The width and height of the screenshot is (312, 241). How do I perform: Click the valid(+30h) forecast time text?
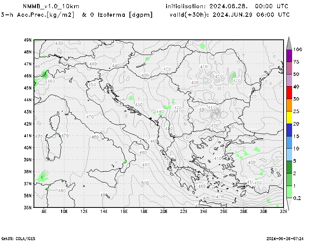[230, 14]
